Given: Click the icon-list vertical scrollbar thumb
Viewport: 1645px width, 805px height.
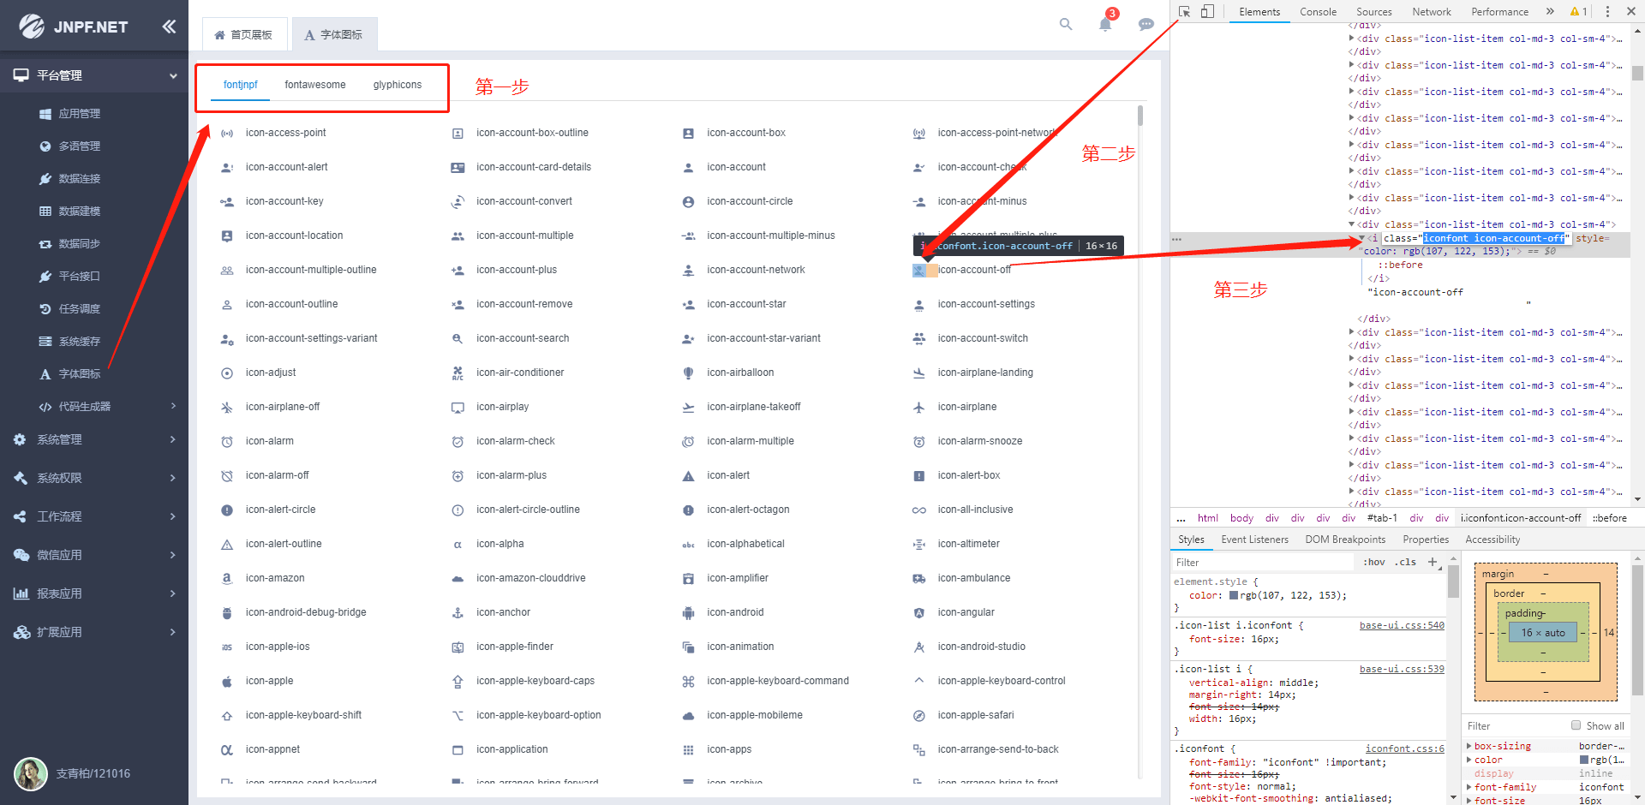Looking at the screenshot, I should click(x=1140, y=116).
